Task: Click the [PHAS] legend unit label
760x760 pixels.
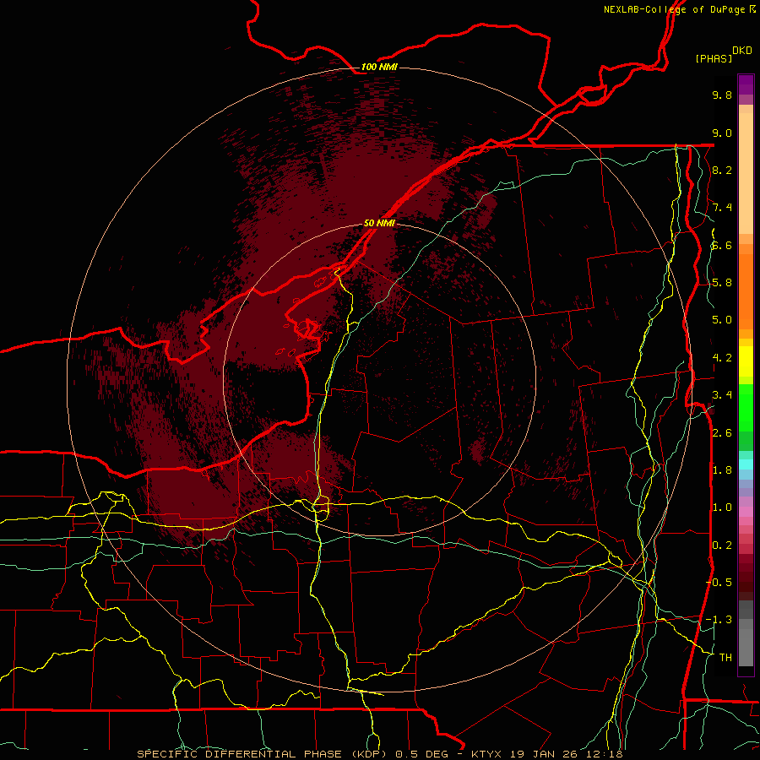Action: (x=714, y=58)
